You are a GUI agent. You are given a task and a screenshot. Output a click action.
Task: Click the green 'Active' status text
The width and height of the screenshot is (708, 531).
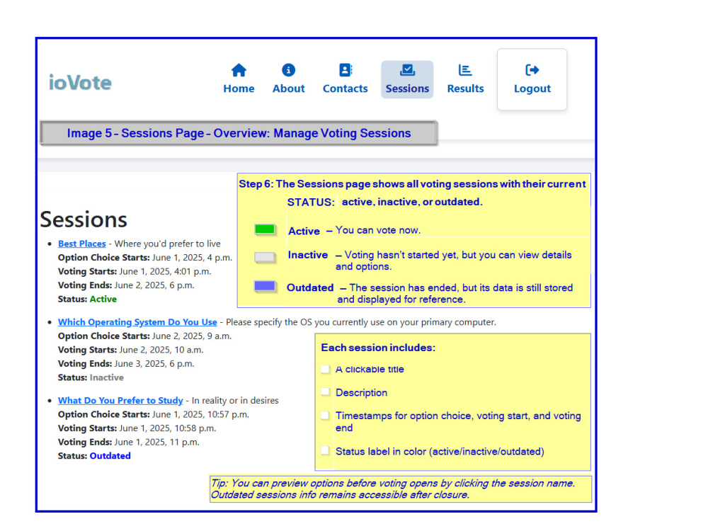[103, 299]
